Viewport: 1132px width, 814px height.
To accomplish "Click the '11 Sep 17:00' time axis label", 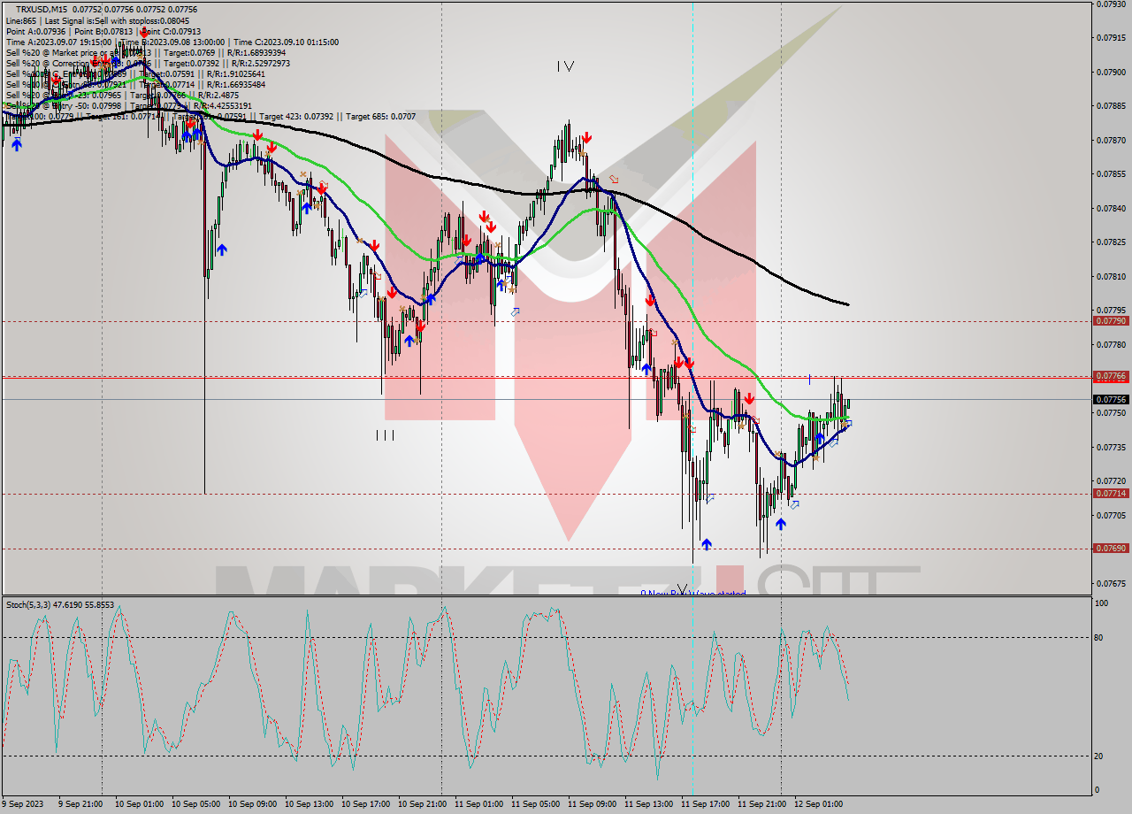I will (x=705, y=804).
